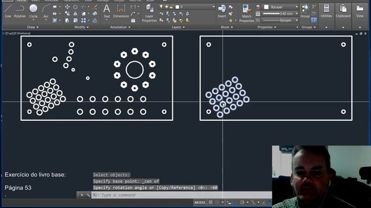Expand the Modify panel

[x=81, y=27]
